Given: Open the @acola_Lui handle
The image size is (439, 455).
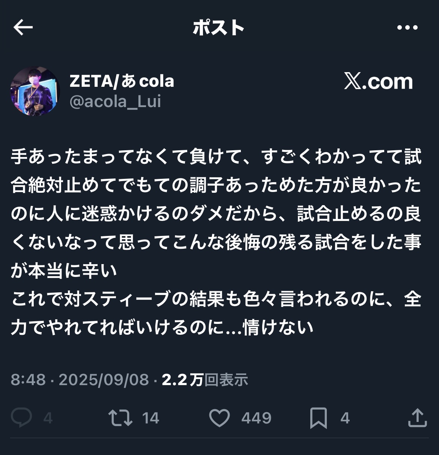Looking at the screenshot, I should (x=116, y=101).
